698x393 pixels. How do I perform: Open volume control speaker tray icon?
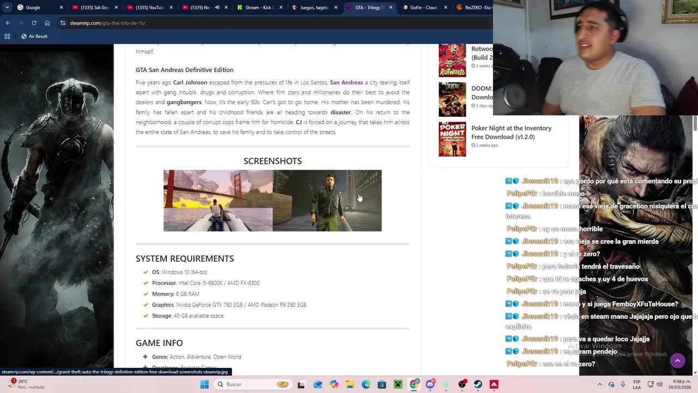[659, 384]
